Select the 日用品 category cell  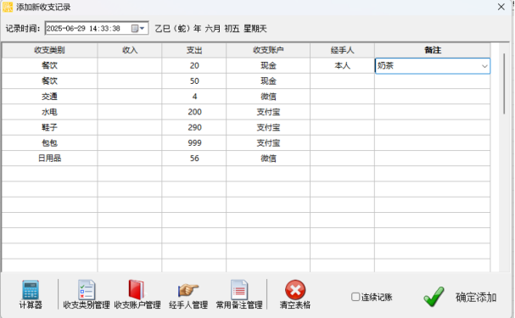49,159
